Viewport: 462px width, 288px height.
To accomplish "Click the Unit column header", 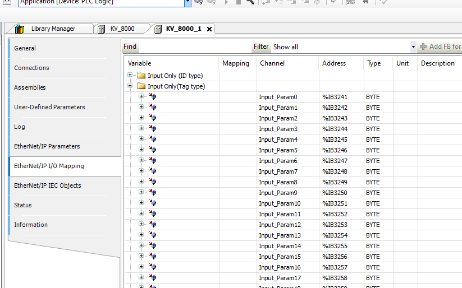I will point(405,63).
